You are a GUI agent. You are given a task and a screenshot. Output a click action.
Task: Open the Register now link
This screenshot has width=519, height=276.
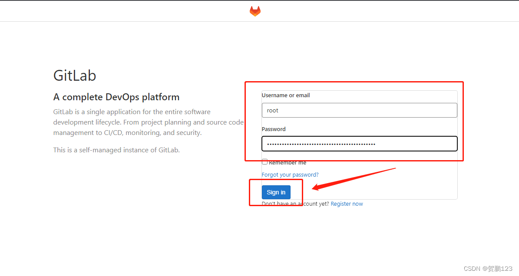click(347, 204)
